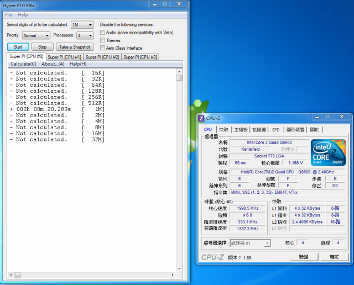Click the 'Not calculated. [ 16K]' row

click(x=58, y=73)
